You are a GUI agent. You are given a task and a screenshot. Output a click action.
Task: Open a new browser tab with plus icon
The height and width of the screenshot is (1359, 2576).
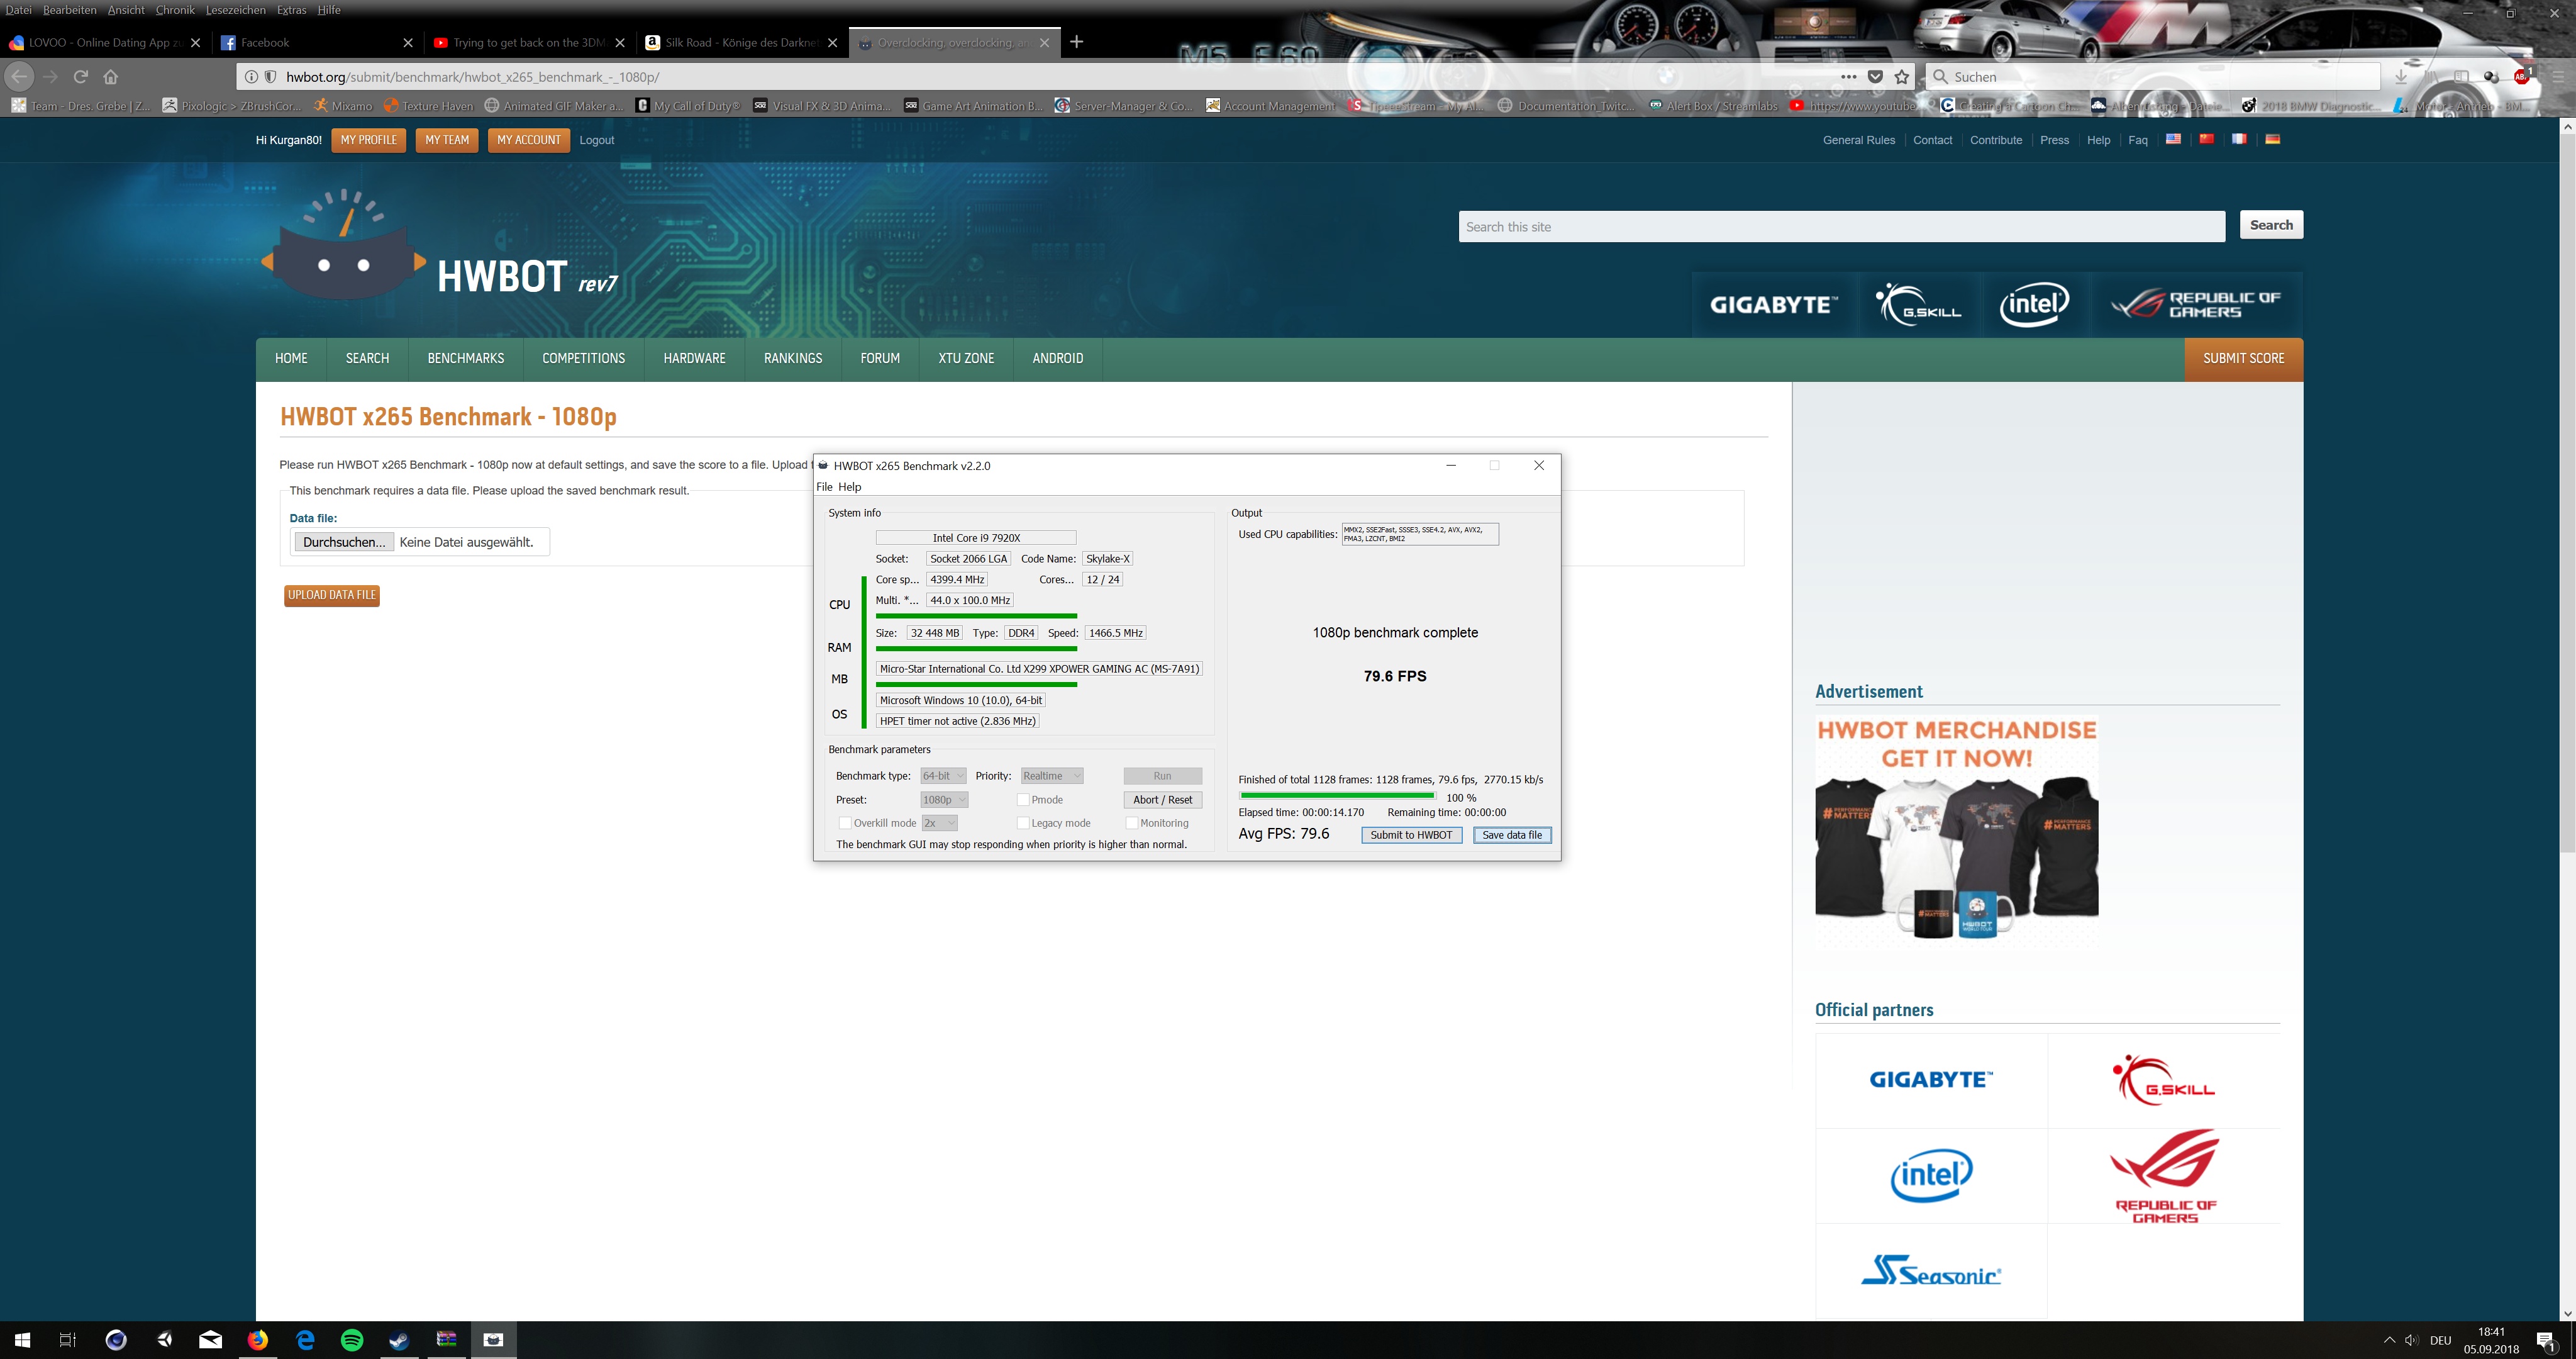coord(1076,42)
